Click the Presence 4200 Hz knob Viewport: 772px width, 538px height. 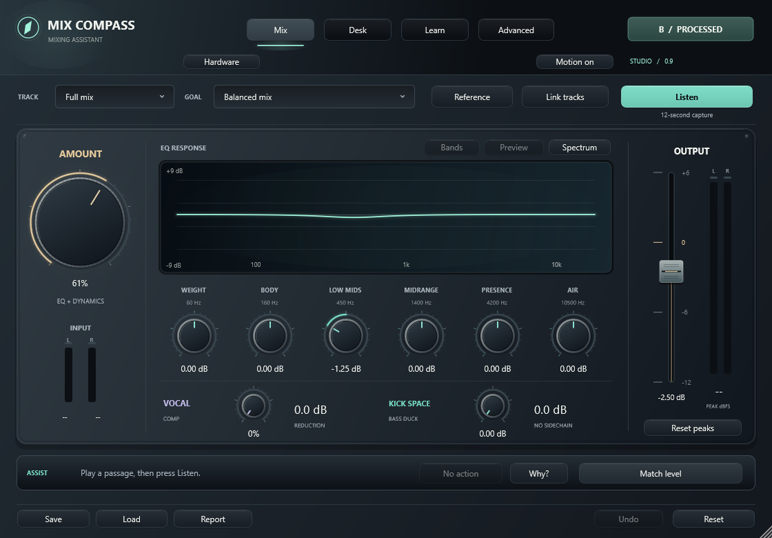tap(497, 336)
